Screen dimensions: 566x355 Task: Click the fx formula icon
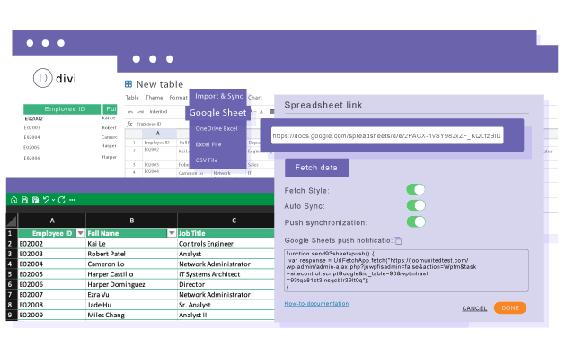pyautogui.click(x=129, y=124)
